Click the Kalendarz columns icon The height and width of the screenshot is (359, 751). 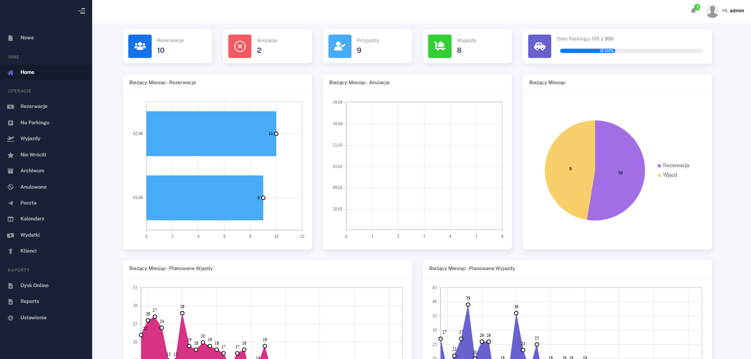coord(11,219)
